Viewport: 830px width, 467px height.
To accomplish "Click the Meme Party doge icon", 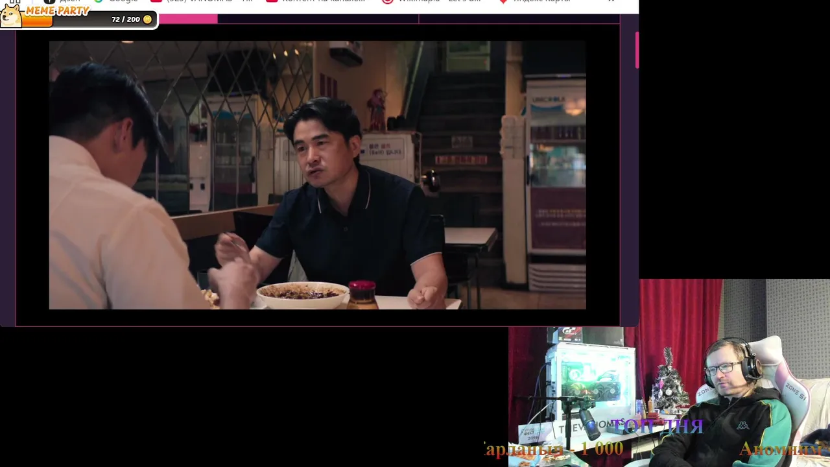I will [x=11, y=16].
